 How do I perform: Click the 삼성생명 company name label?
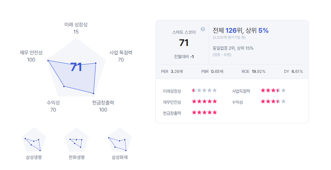click(x=34, y=157)
